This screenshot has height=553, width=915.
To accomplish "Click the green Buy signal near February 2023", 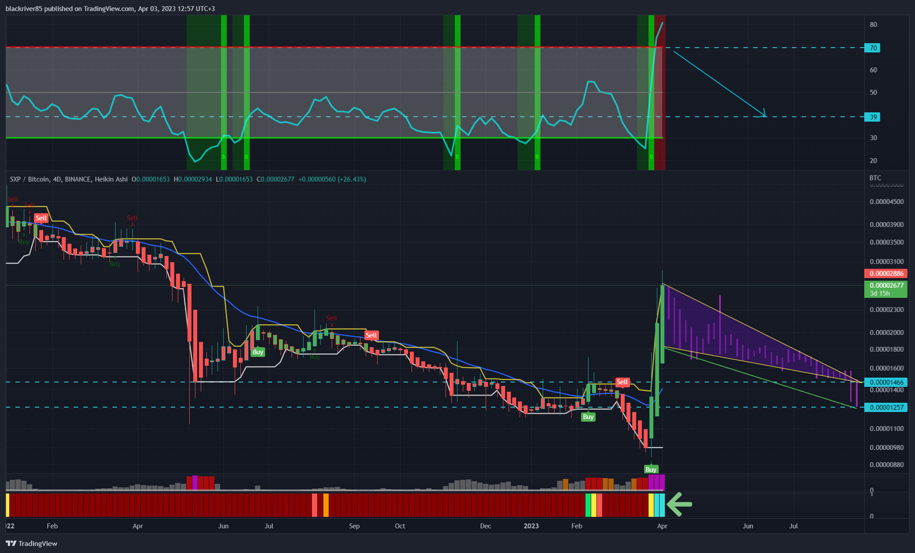I will [x=588, y=417].
